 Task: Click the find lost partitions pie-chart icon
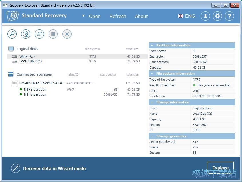tap(26, 34)
